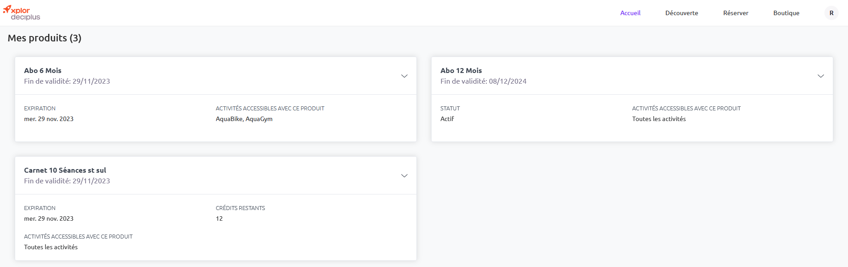848x267 pixels.
Task: Click expiration date in Abo 6 Mois card
Action: point(49,119)
